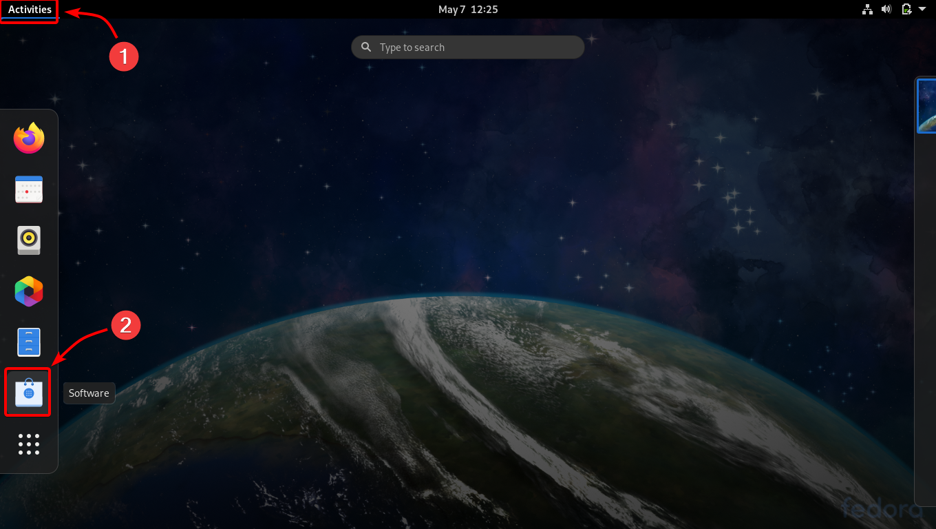Launch Firefox from the dash

pyautogui.click(x=28, y=138)
